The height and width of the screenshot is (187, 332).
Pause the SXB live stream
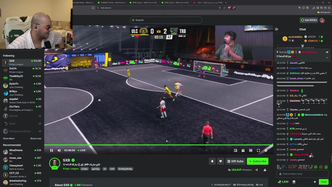pyautogui.click(x=51, y=150)
